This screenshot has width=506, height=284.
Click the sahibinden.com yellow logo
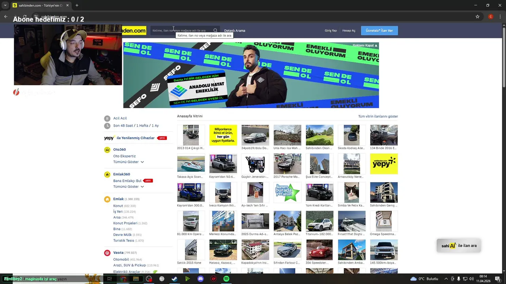134,30
